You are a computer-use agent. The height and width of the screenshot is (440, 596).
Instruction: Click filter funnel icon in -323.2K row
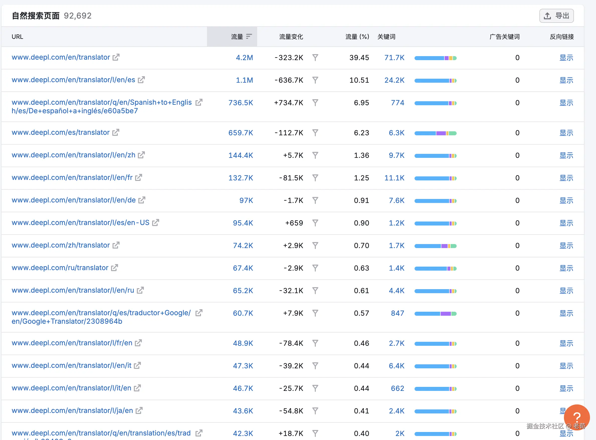point(315,58)
